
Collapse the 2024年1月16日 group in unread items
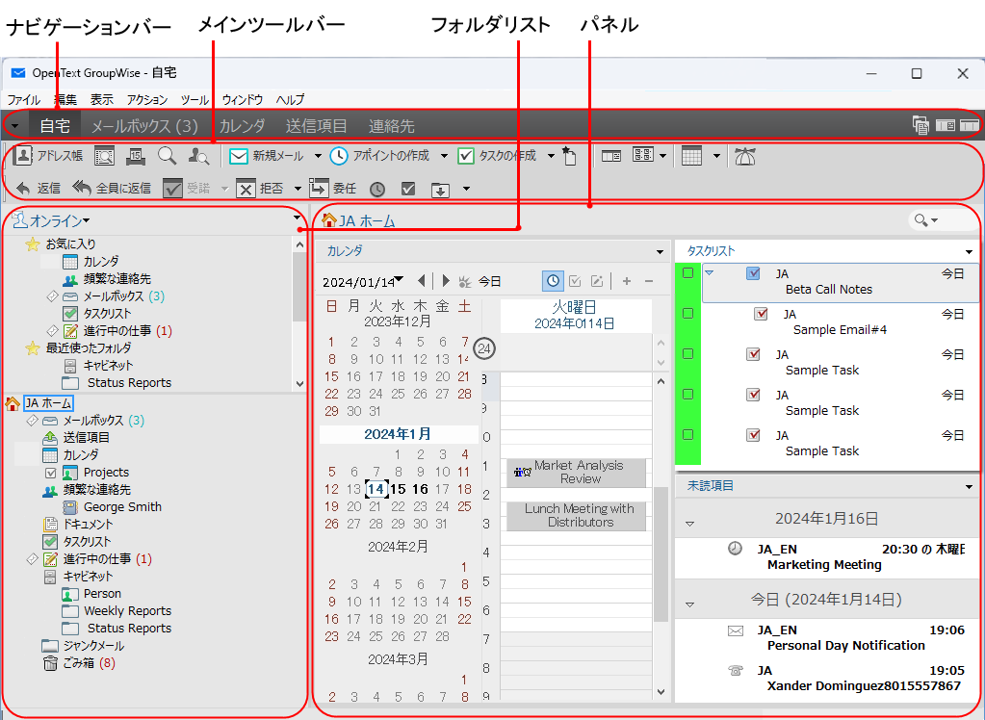[689, 524]
